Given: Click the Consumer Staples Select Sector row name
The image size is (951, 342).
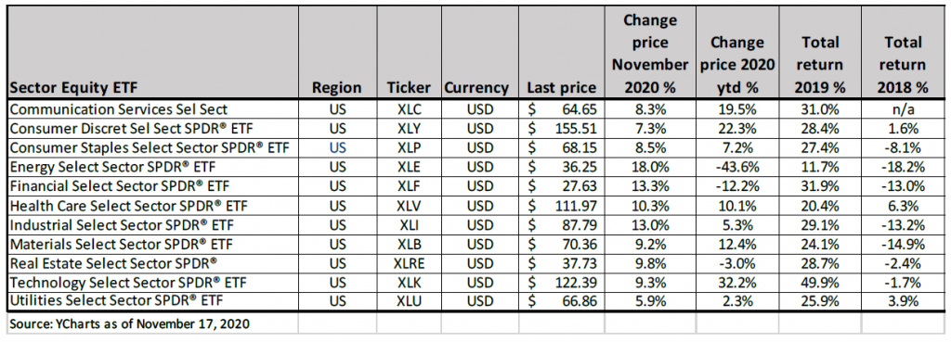Looking at the screenshot, I should tap(152, 147).
